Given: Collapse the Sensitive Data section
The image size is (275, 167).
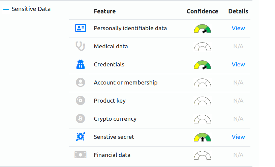Looking at the screenshot, I should [x=6, y=9].
